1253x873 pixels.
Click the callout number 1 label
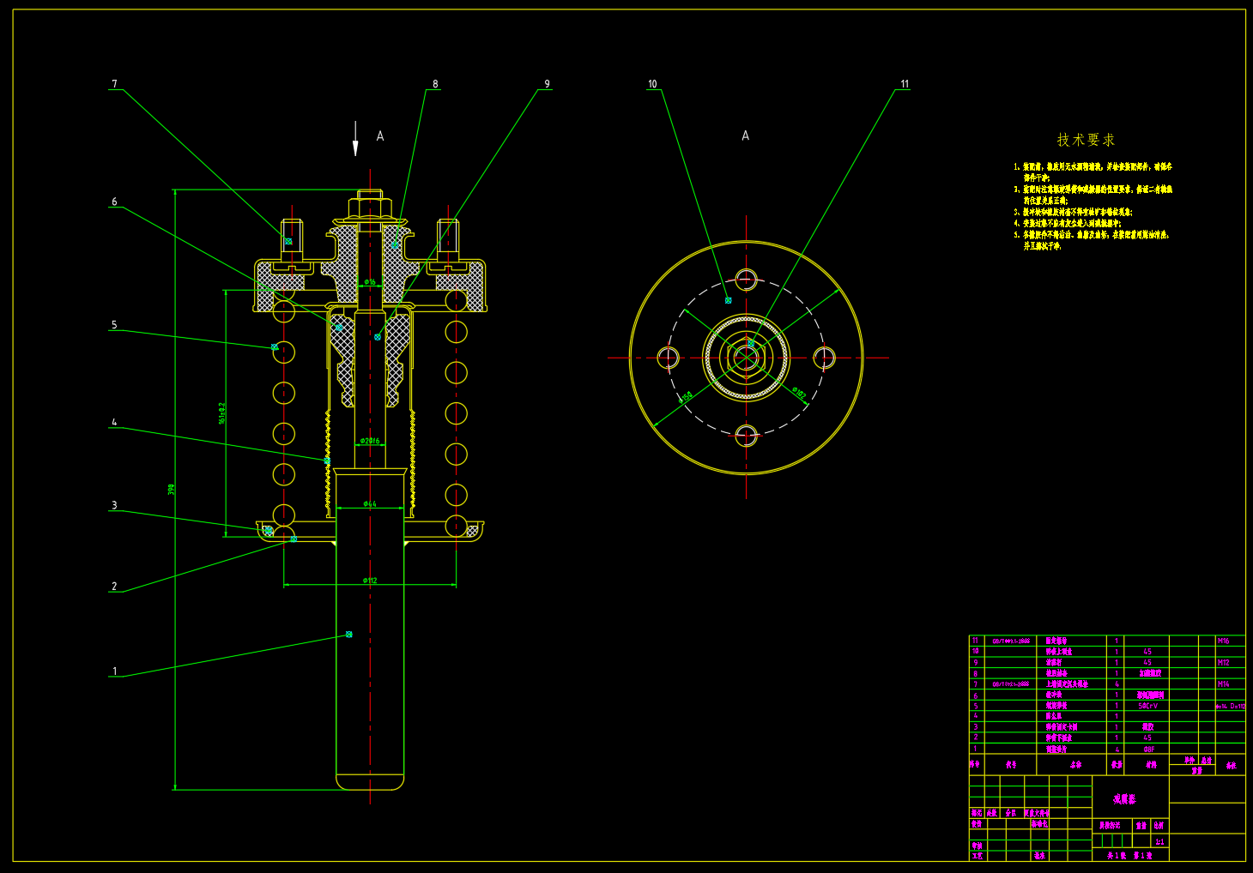(114, 671)
